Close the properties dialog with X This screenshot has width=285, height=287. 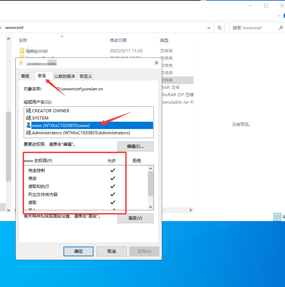[157, 63]
